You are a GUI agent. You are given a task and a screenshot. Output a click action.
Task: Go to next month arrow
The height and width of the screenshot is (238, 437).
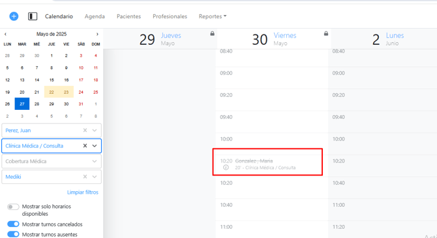(97, 34)
